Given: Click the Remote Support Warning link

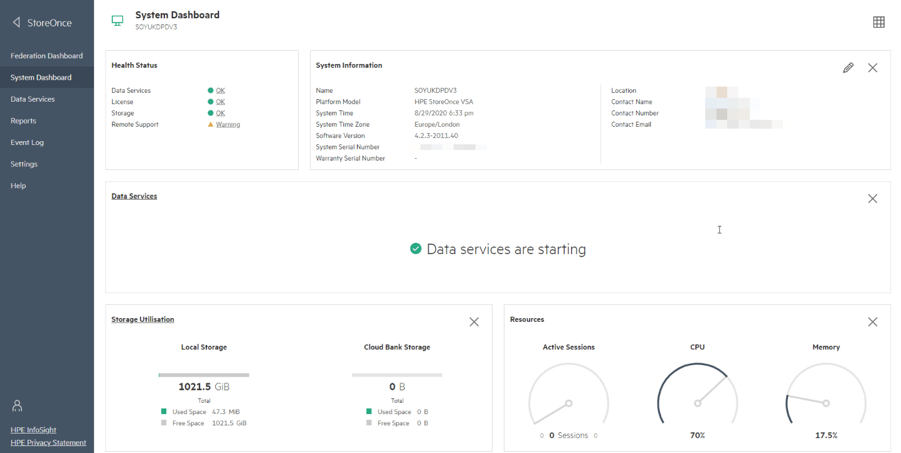Looking at the screenshot, I should (228, 124).
